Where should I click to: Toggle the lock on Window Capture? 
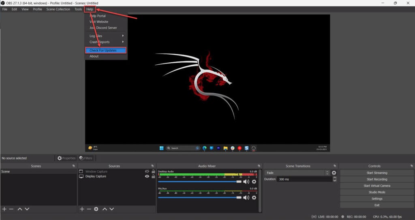[x=153, y=171]
